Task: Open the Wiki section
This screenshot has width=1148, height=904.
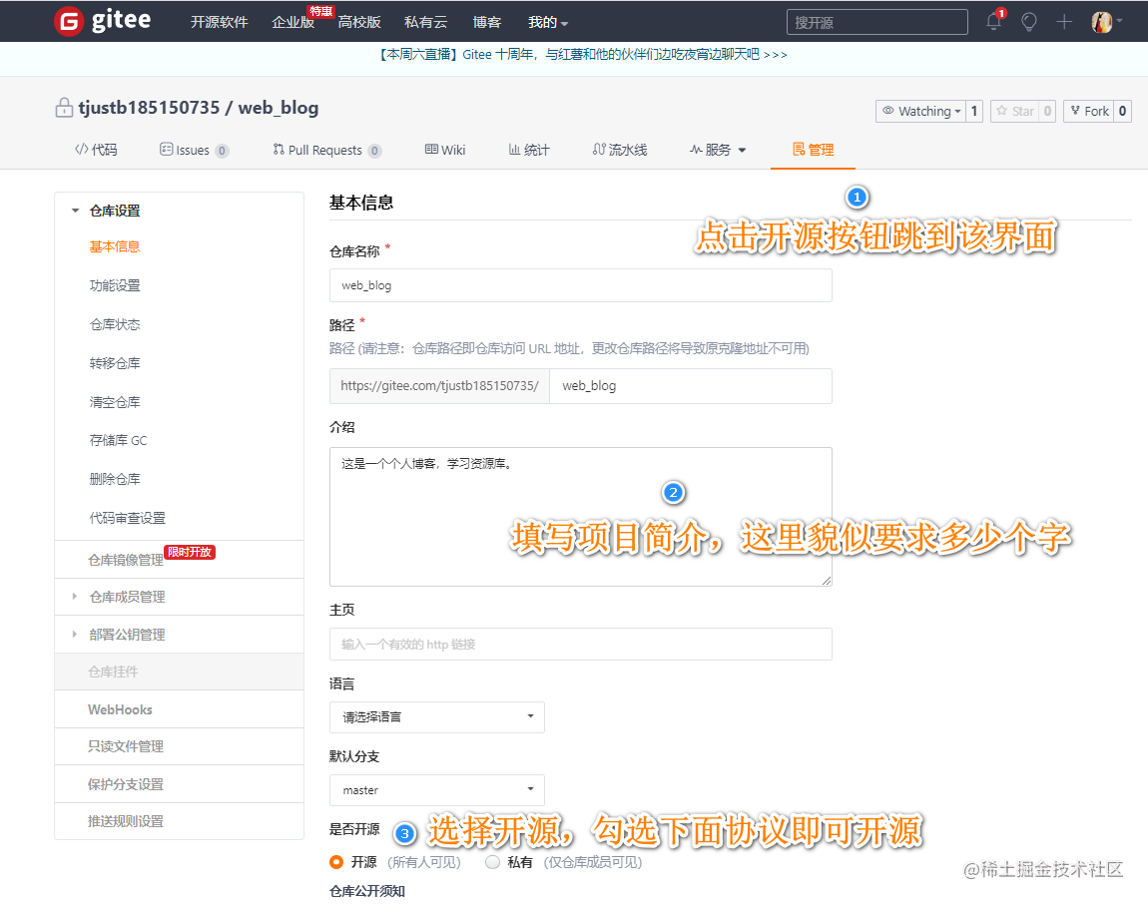Action: pos(444,150)
